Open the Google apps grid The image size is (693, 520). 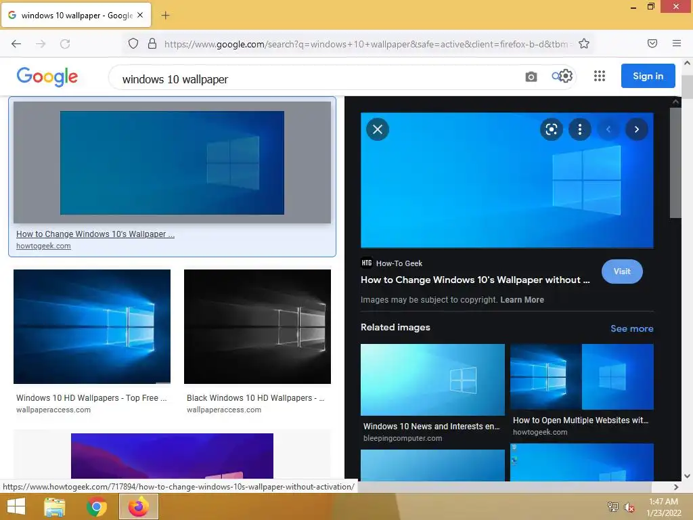point(600,76)
